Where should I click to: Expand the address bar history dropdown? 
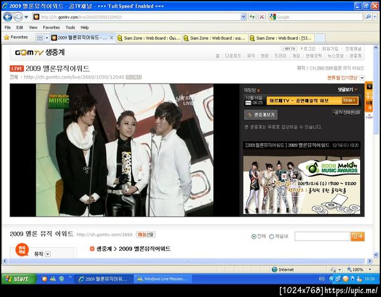tap(243, 17)
